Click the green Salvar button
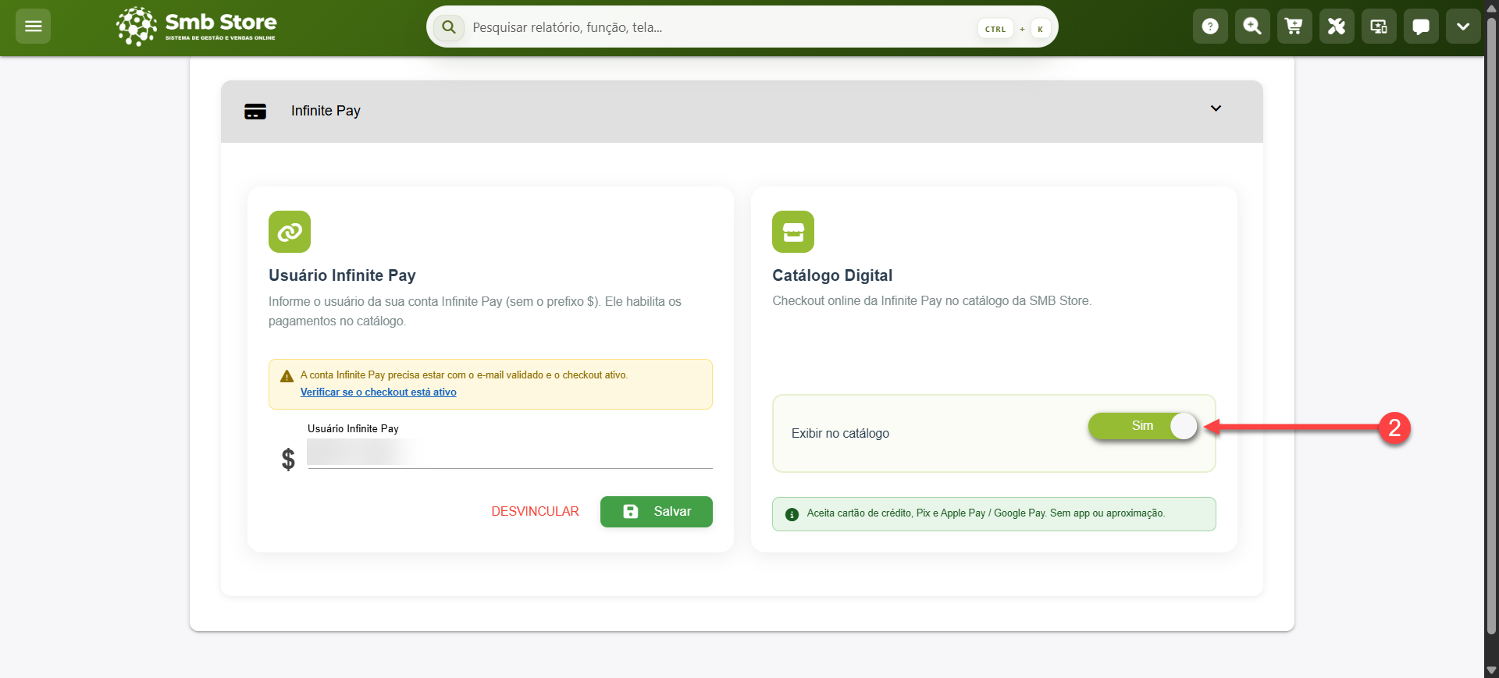1499x678 pixels. (657, 512)
